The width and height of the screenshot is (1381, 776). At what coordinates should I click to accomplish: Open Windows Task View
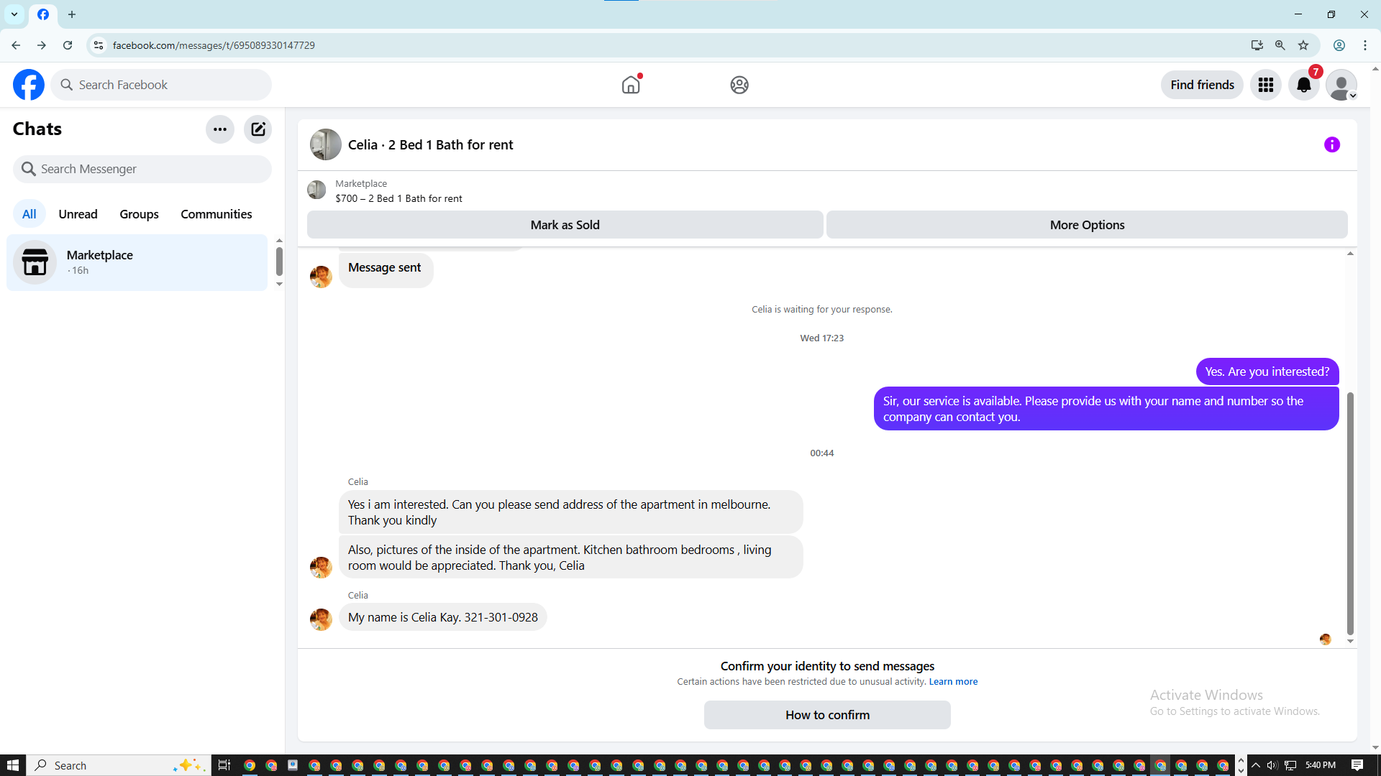point(224,765)
